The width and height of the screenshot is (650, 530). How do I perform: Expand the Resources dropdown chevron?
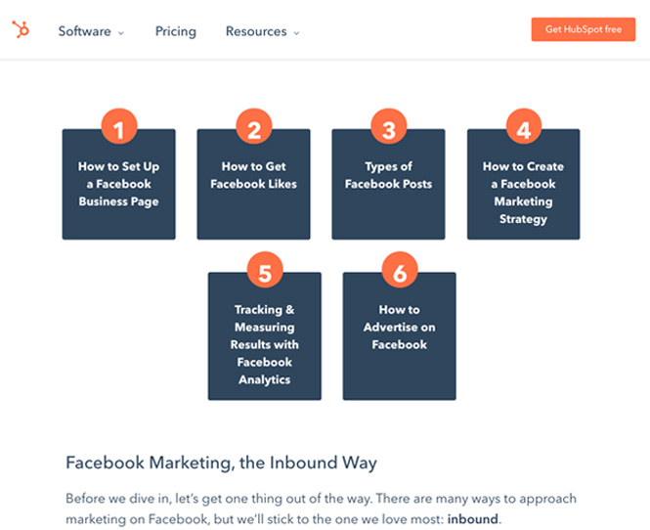[x=297, y=33]
